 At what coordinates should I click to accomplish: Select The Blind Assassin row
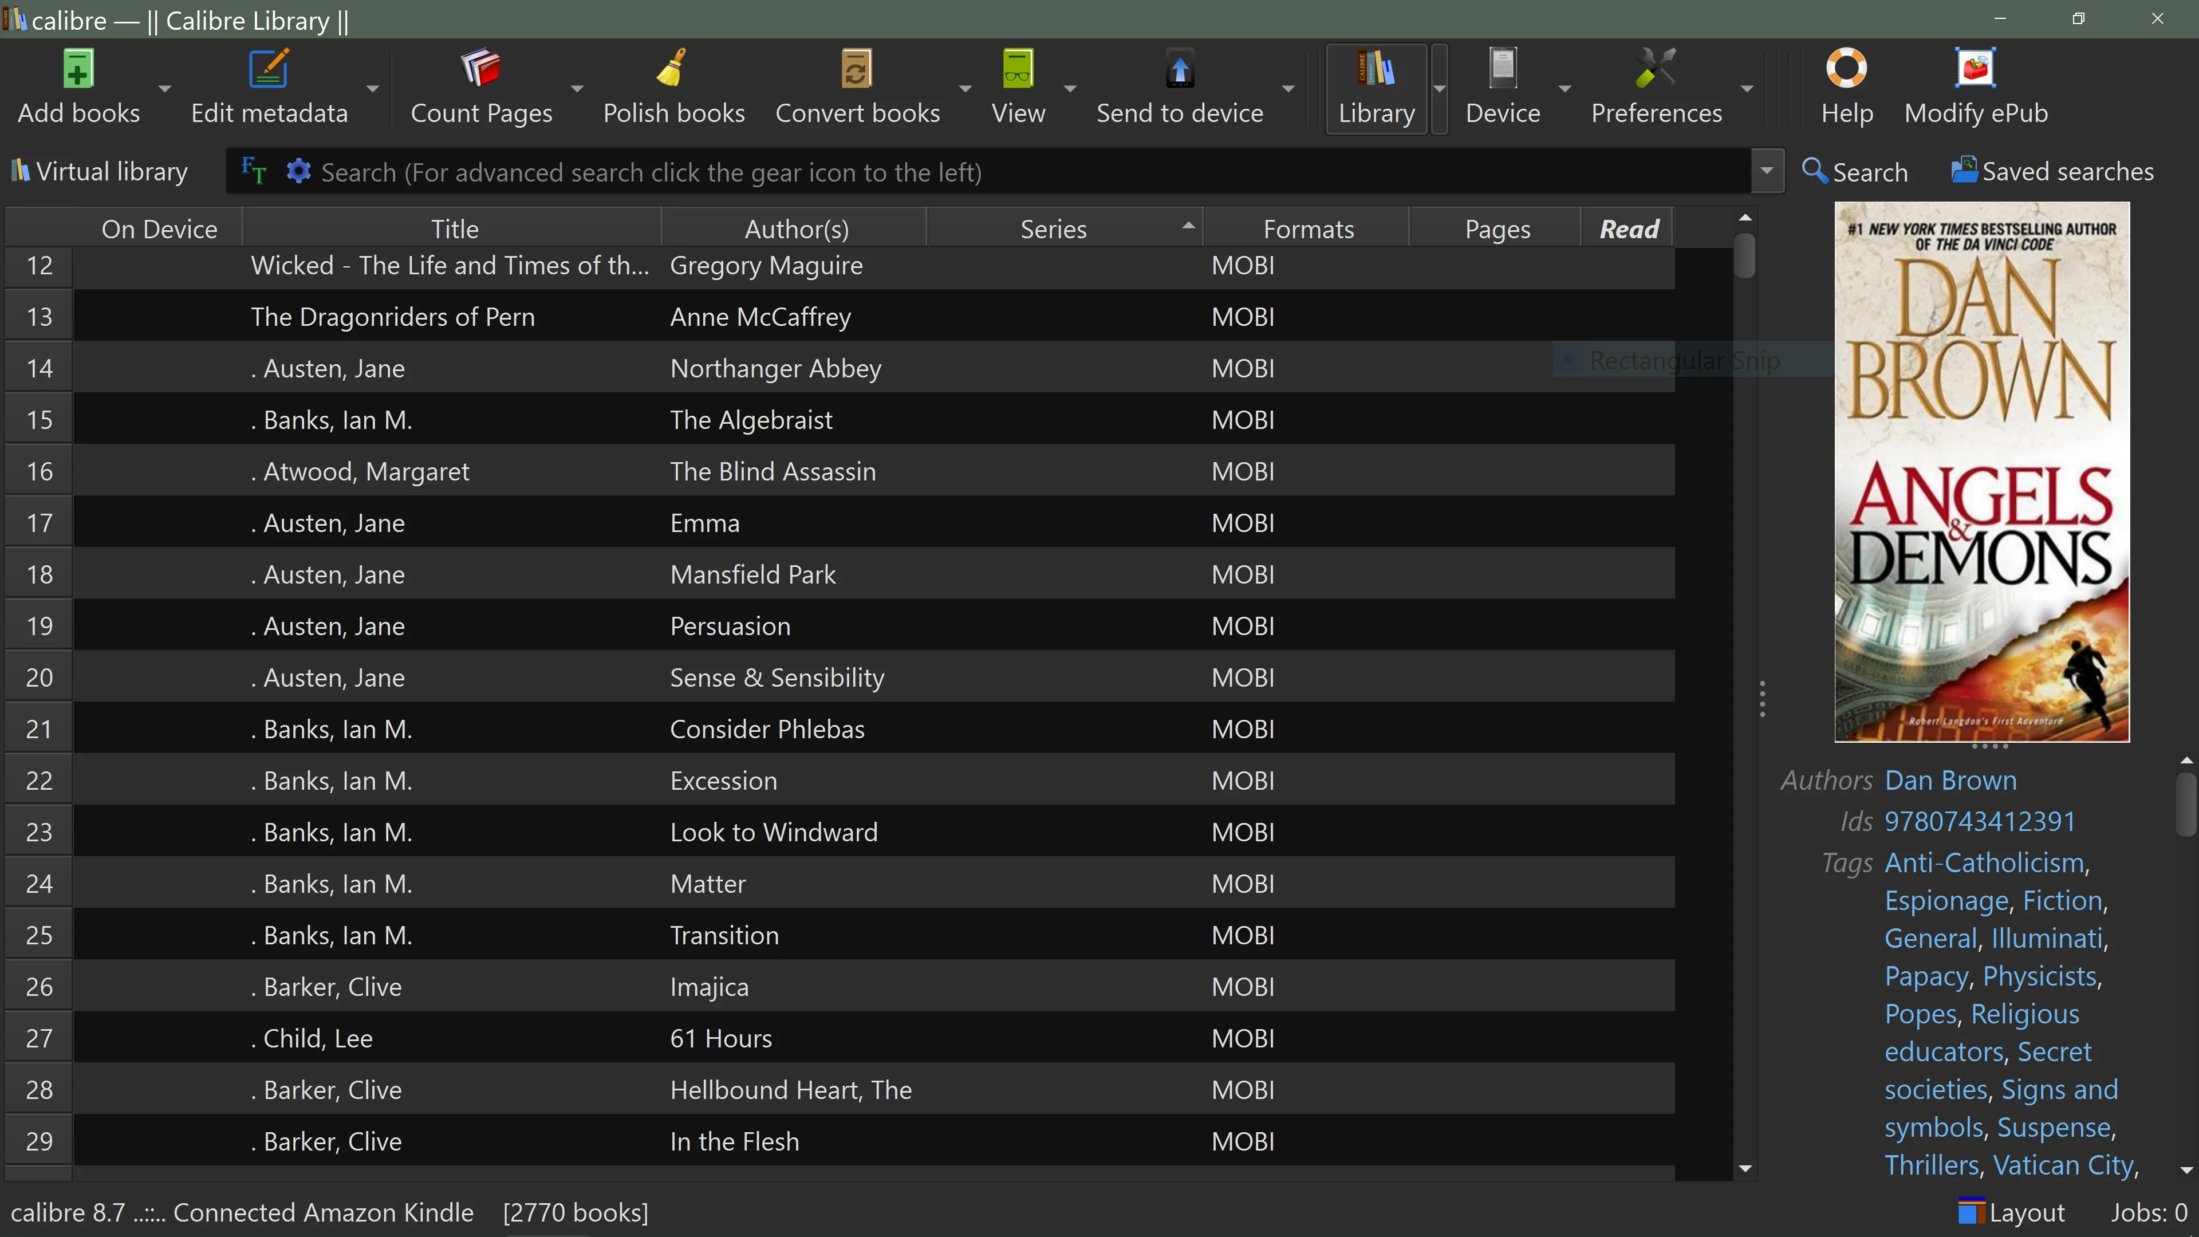pyautogui.click(x=873, y=471)
